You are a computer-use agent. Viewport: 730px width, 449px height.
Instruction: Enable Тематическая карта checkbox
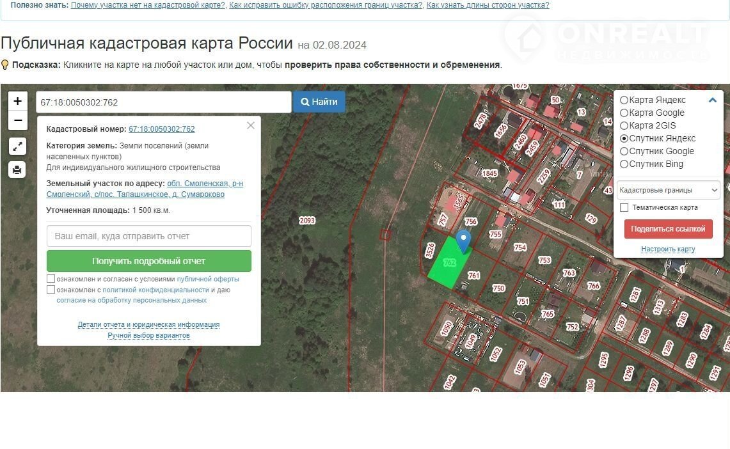[624, 208]
